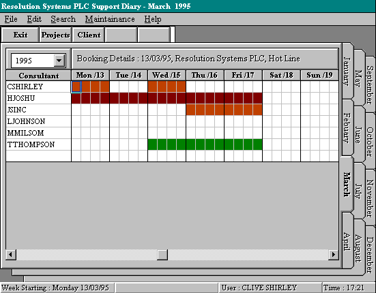This screenshot has height=293, width=376.
Task: Open the File menu
Action: coord(11,19)
